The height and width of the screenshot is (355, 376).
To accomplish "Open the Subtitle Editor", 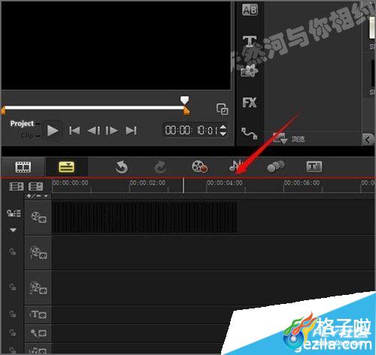I will point(314,167).
